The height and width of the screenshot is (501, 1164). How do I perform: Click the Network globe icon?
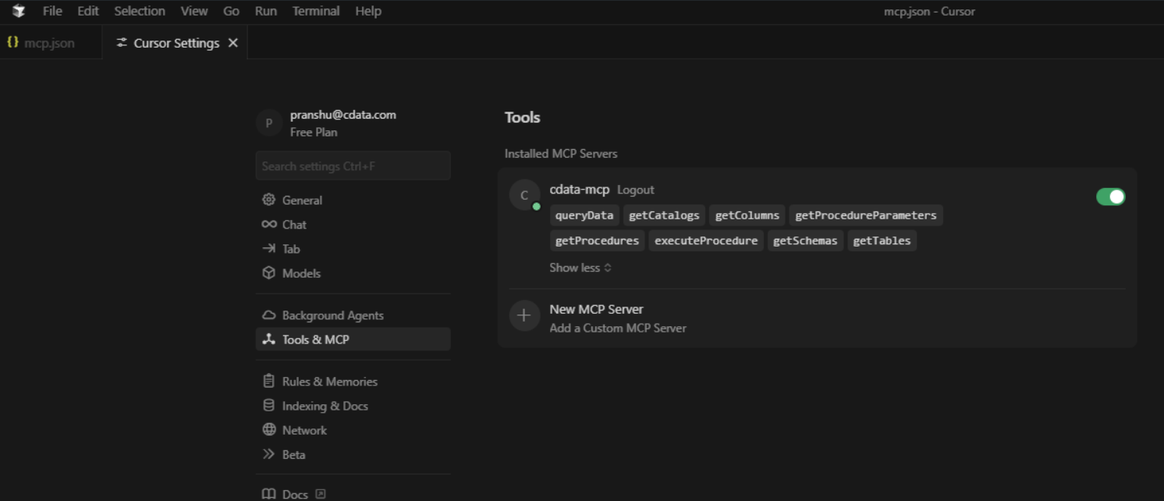tap(268, 429)
